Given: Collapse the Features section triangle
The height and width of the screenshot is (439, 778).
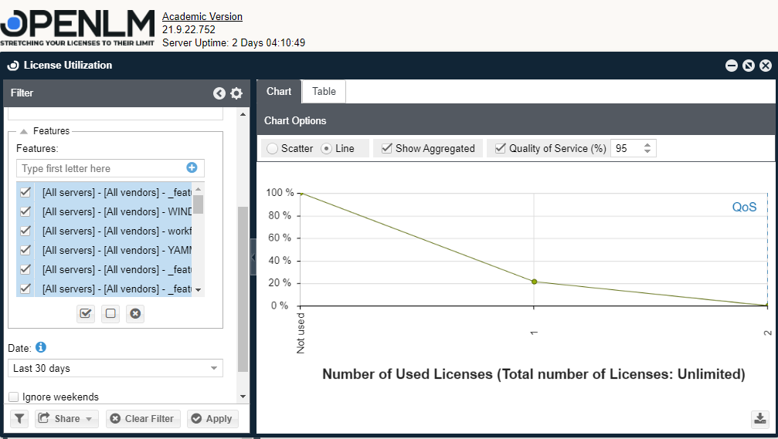Looking at the screenshot, I should point(24,131).
